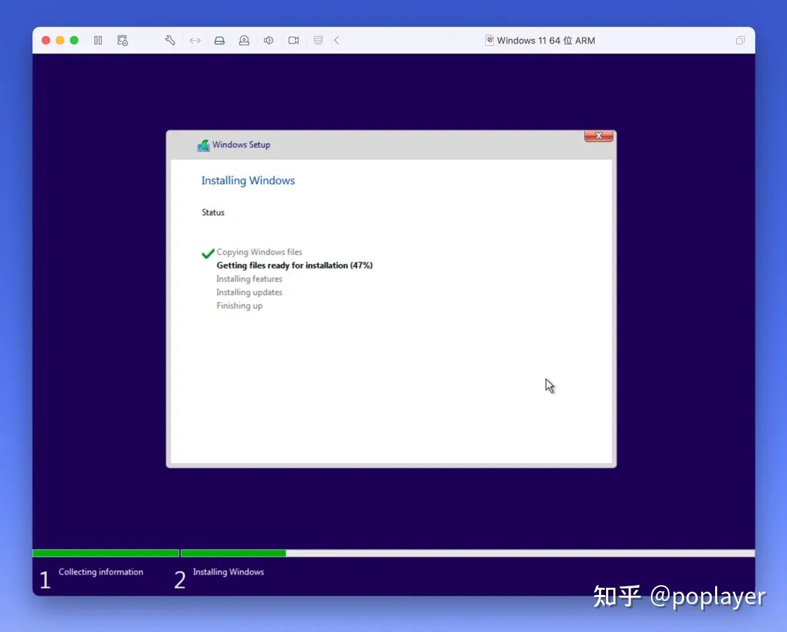The height and width of the screenshot is (632, 787).
Task: Click the Installing Windows green progress bar
Action: click(x=233, y=553)
